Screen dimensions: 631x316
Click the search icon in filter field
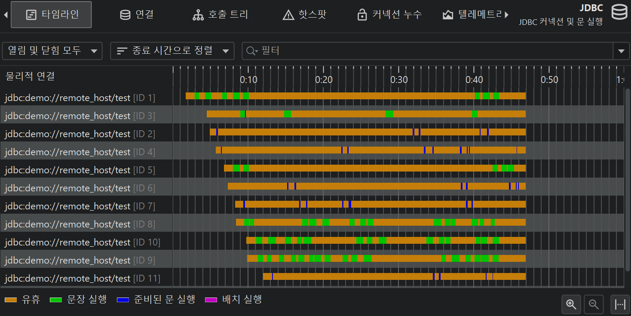(251, 51)
